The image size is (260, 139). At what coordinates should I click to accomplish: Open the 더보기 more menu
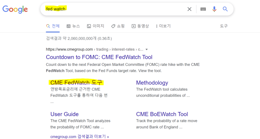pyautogui.click(x=163, y=26)
